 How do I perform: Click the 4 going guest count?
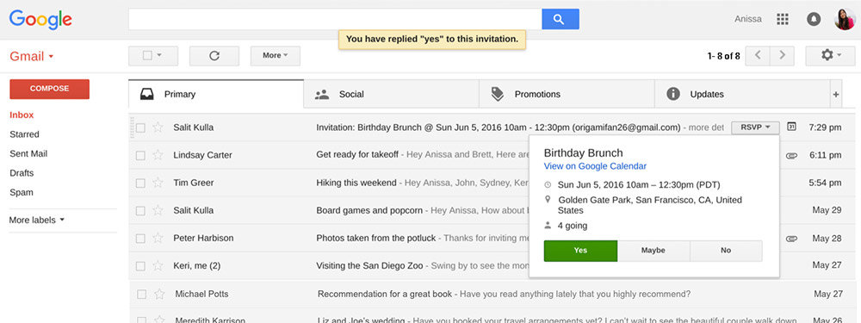tap(573, 226)
